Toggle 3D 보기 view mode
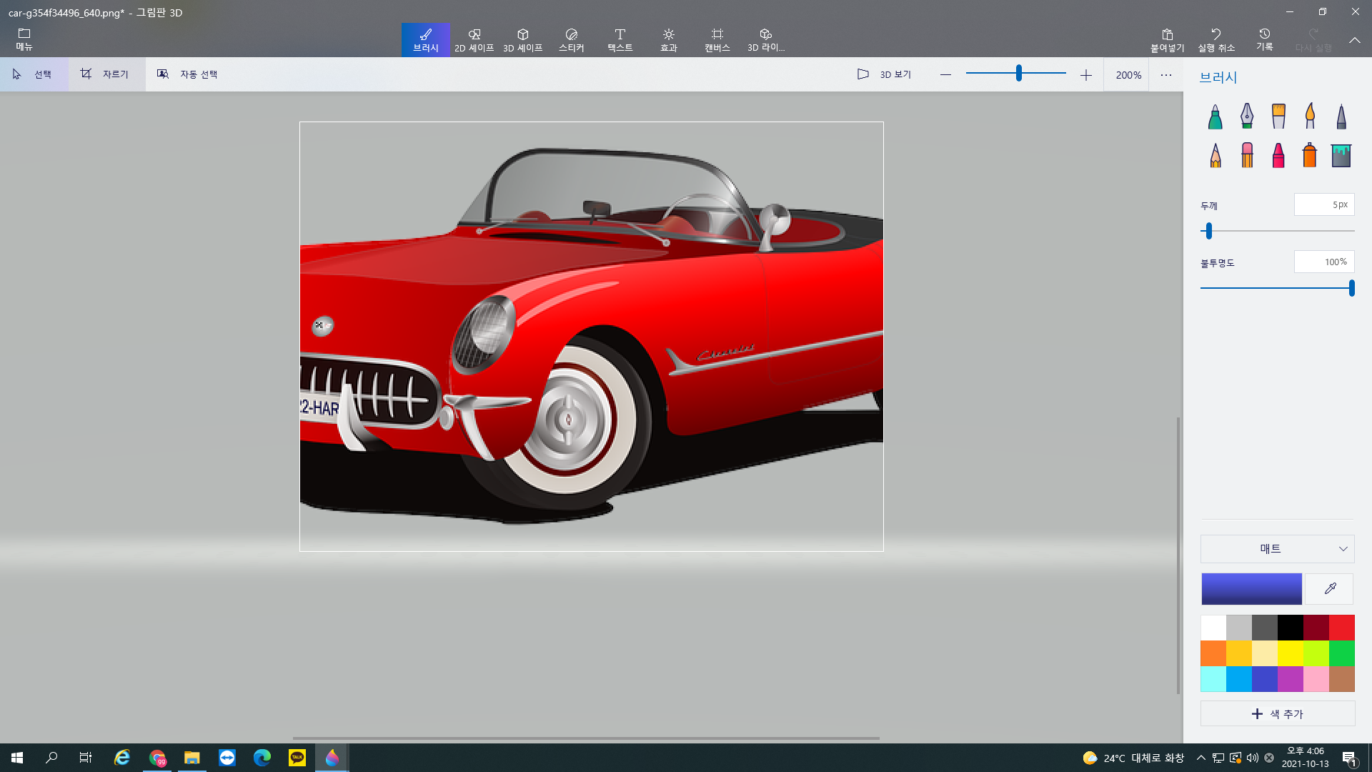Viewport: 1372px width, 772px height. coord(885,74)
